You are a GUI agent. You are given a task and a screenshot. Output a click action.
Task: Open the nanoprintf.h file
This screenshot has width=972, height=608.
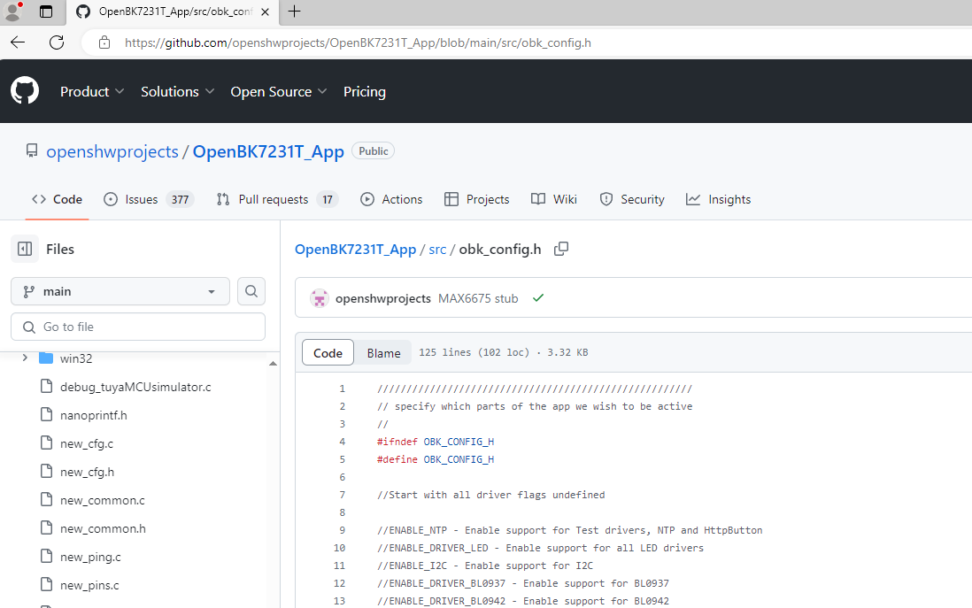coord(94,415)
